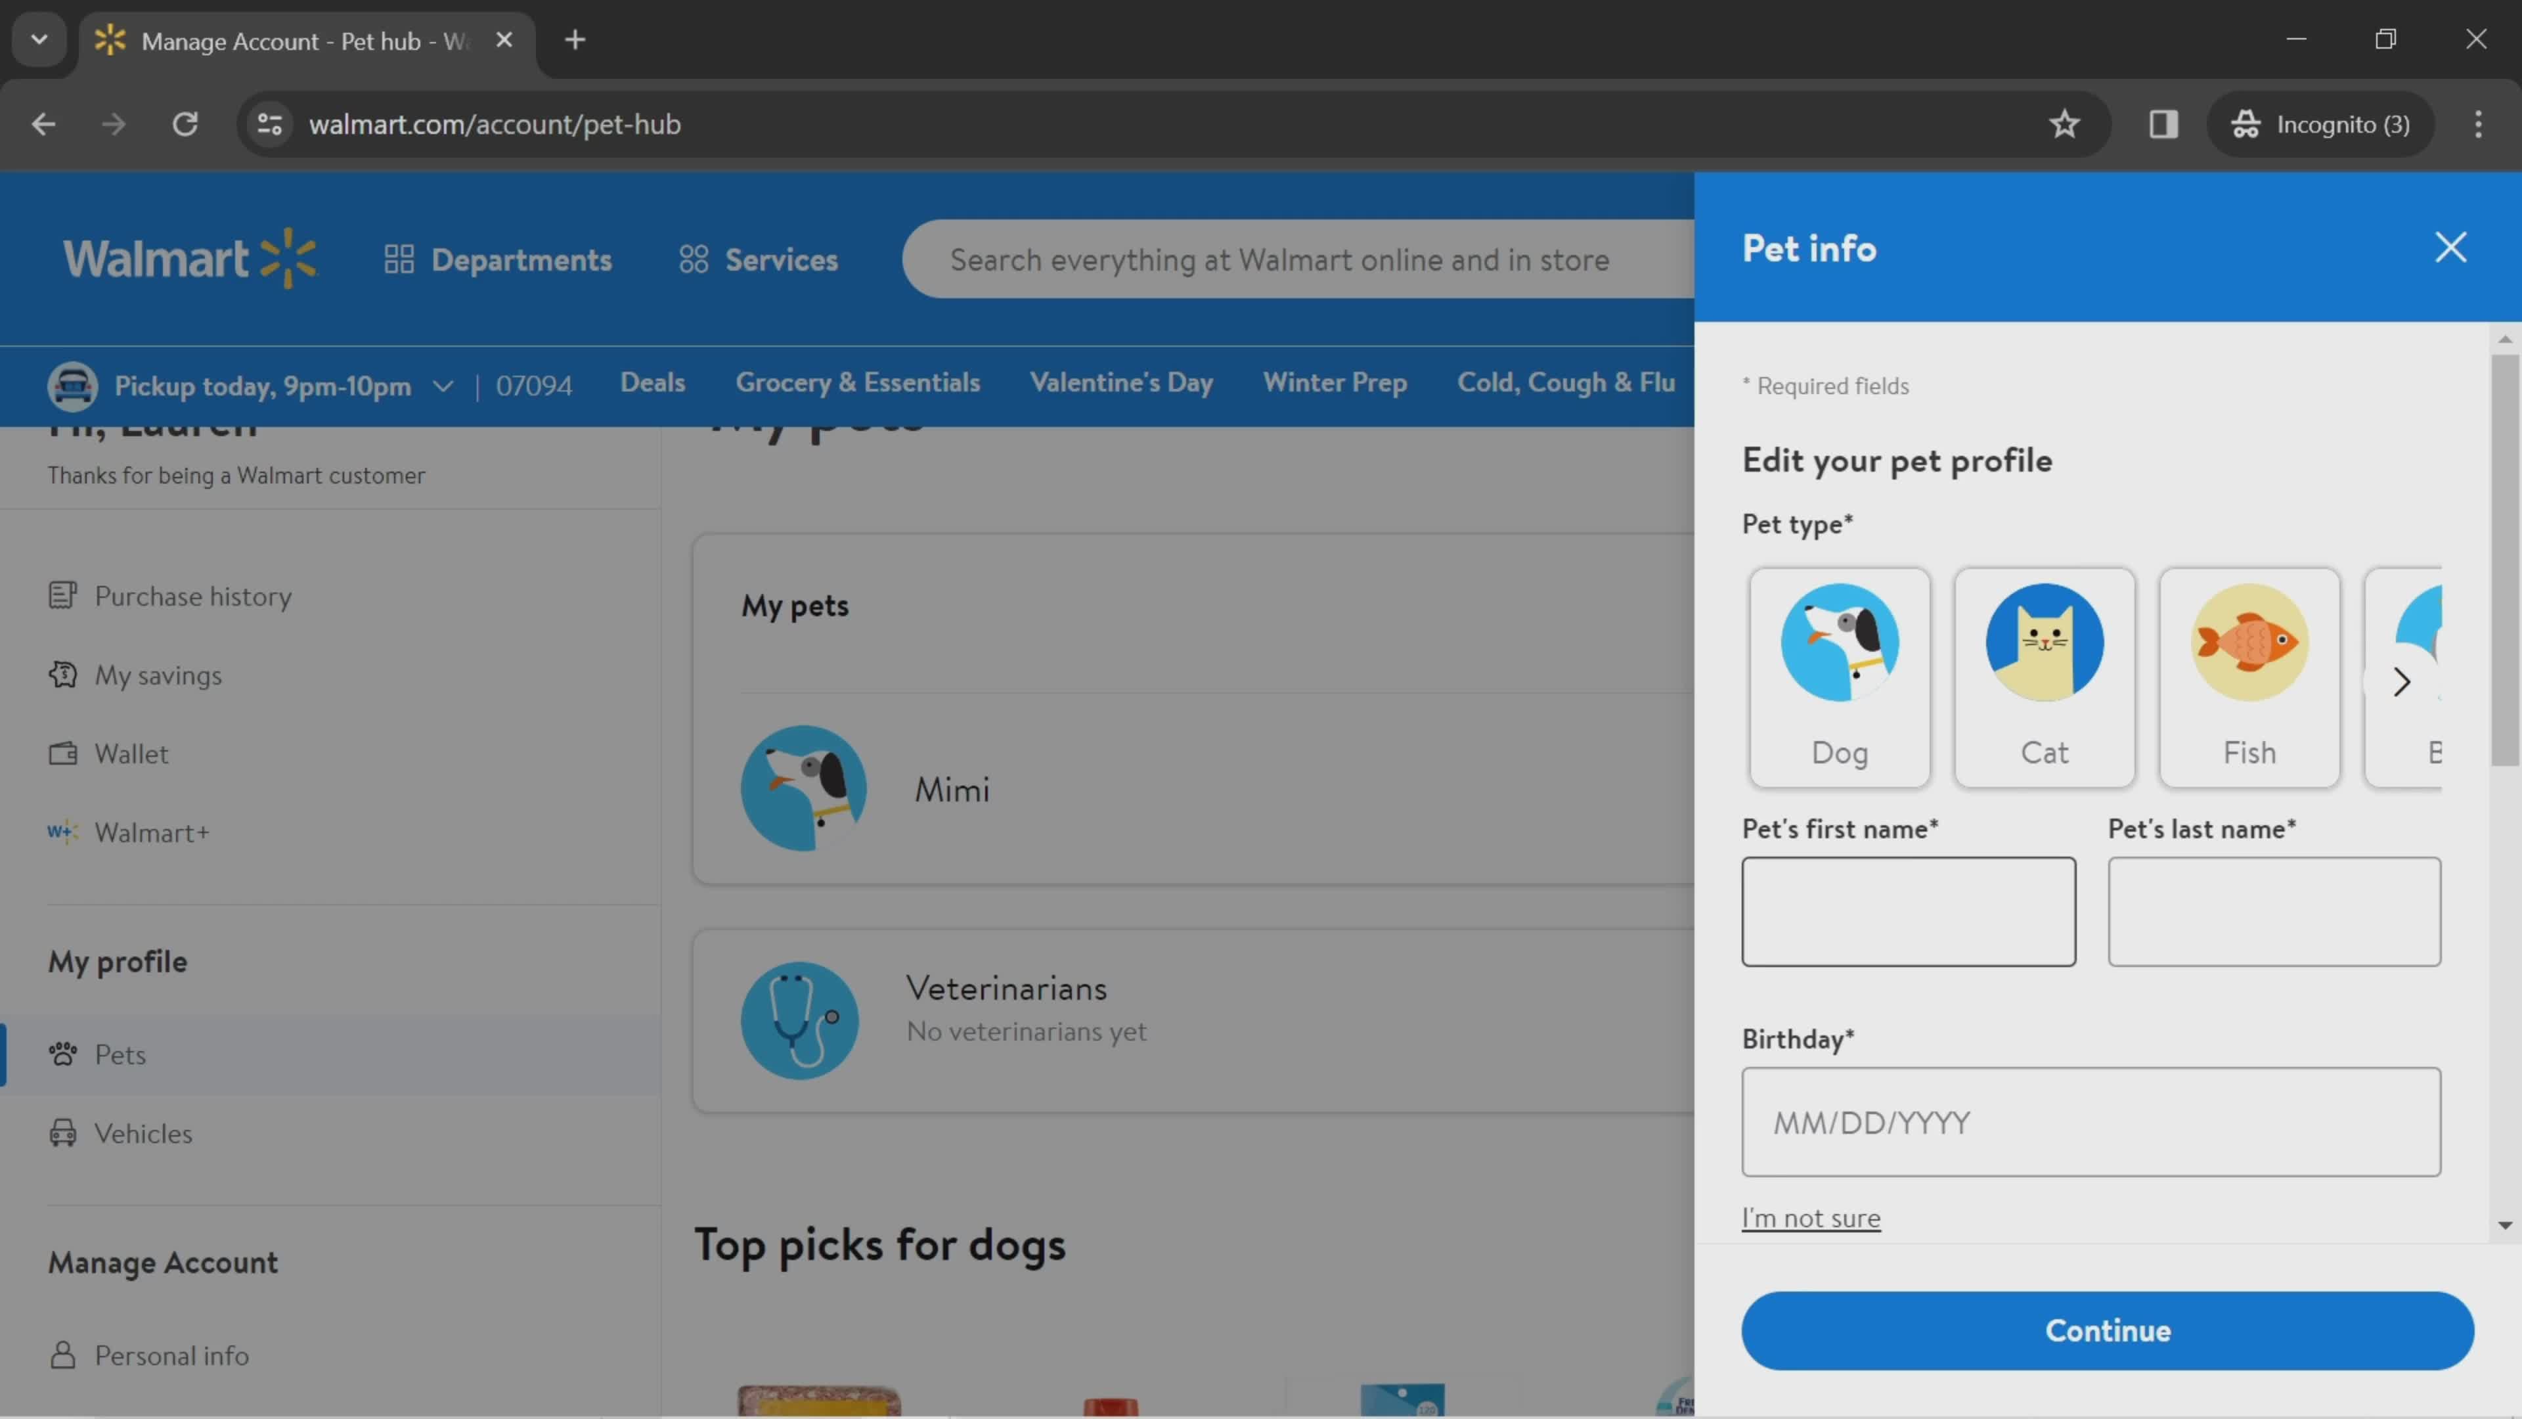This screenshot has width=2522, height=1419.
Task: Open Cold, Cough & Flu section
Action: coord(1566,383)
